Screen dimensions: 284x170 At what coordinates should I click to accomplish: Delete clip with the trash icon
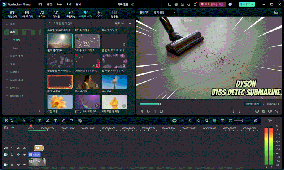click(x=40, y=121)
